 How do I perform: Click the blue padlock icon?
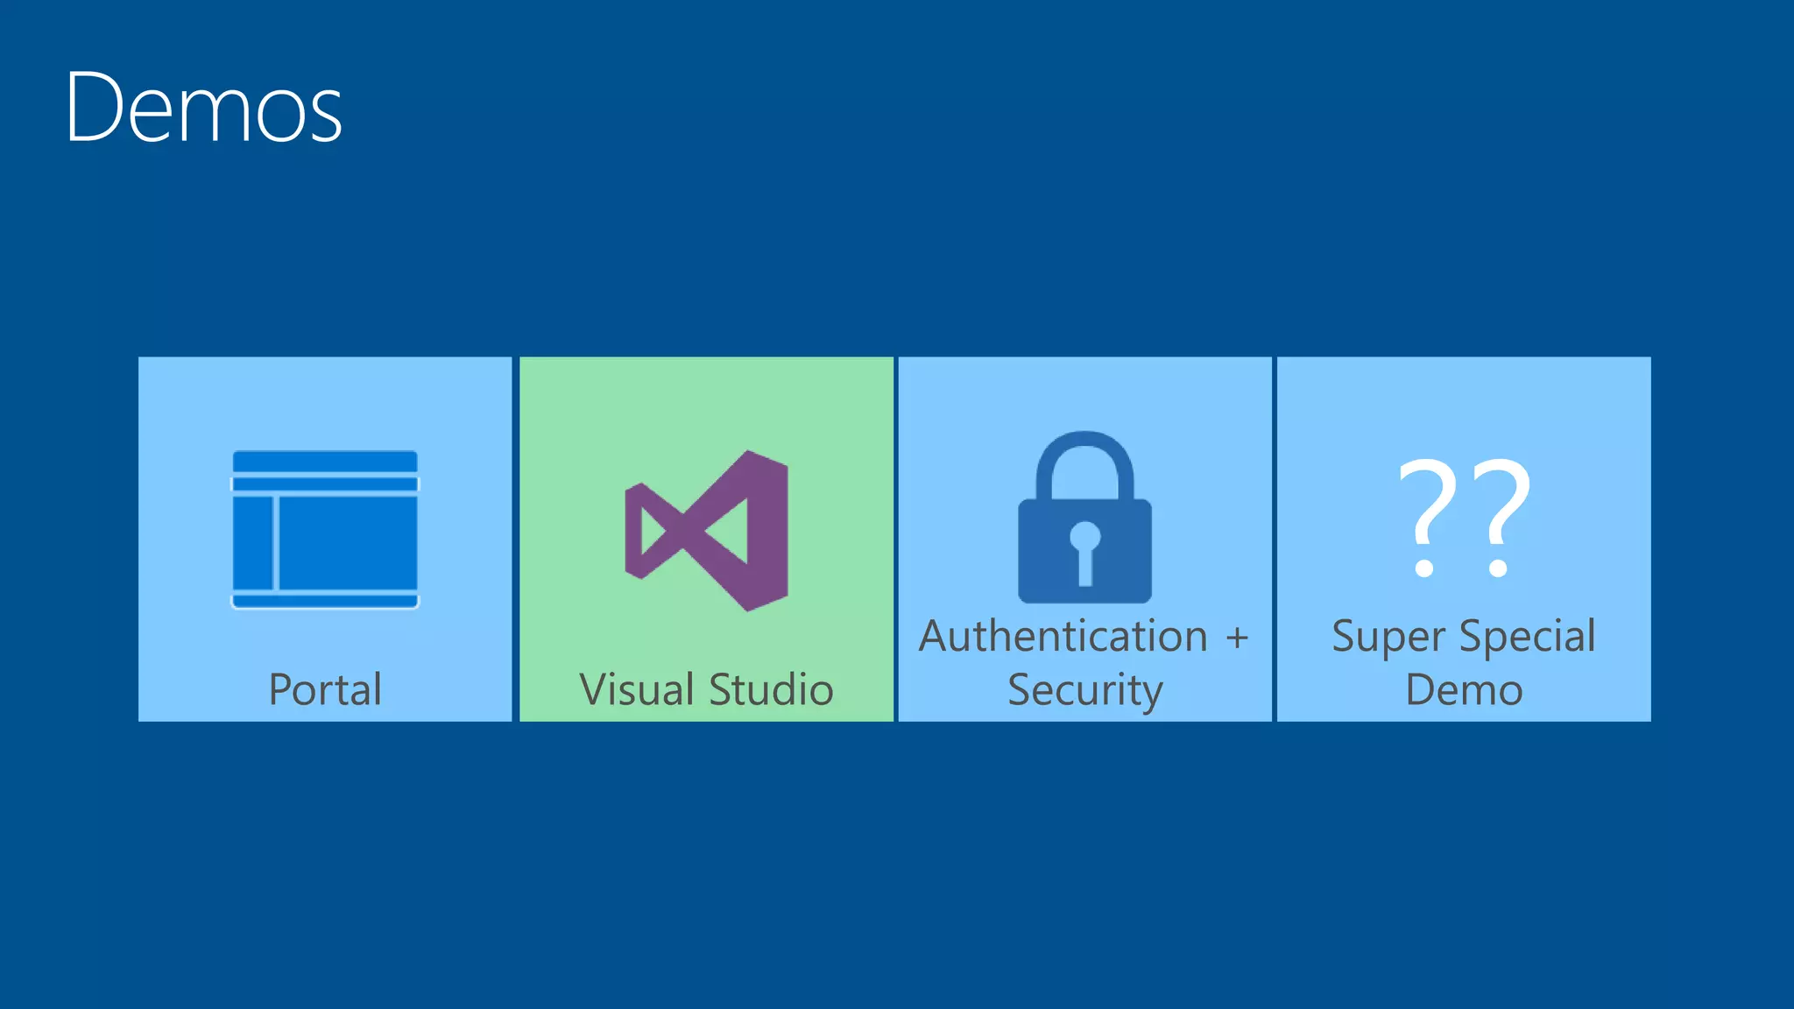pyautogui.click(x=1084, y=517)
